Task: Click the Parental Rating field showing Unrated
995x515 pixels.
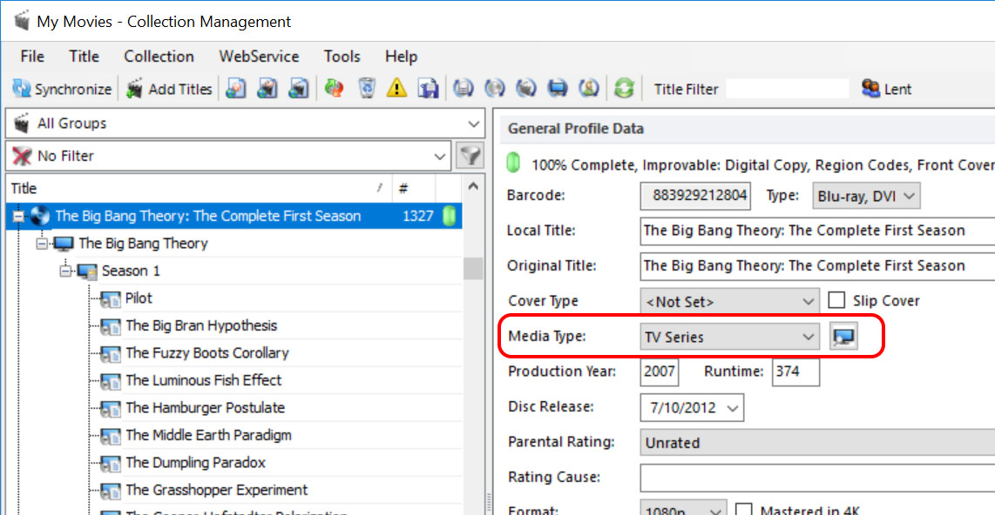Action: [x=817, y=443]
